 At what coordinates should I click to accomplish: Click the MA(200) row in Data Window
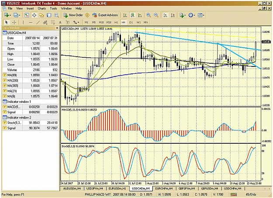point(30,80)
